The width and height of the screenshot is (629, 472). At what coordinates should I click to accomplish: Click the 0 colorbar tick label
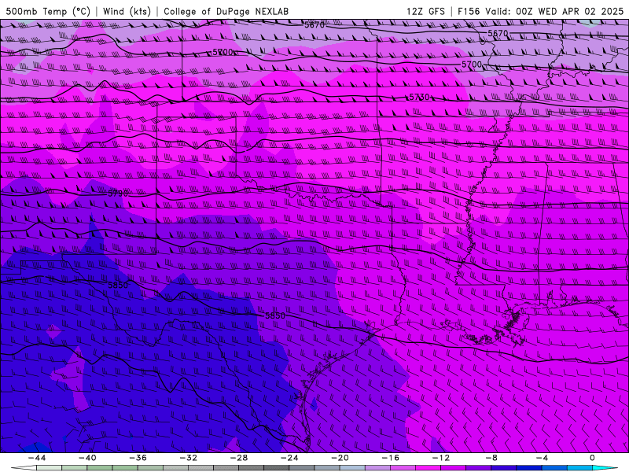point(593,458)
